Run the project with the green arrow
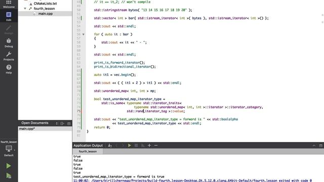This screenshot has height=182, width=324. (x=9, y=166)
